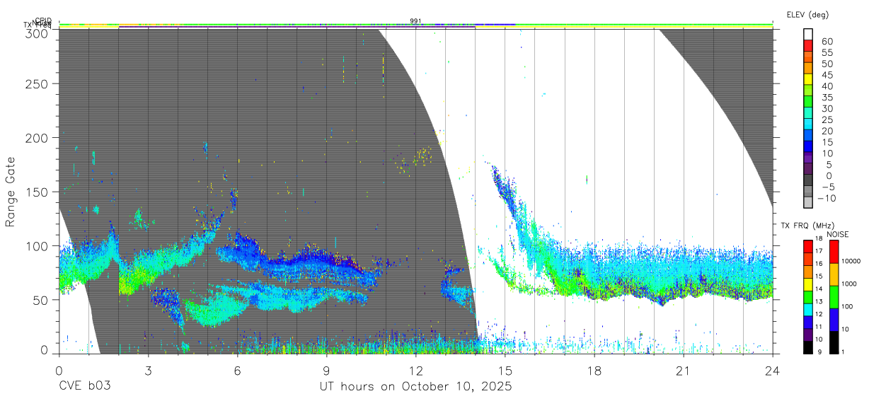Click 'UT hours on October 10, 2025' axis label
Viewport: 869px width, 401px height.
415,387
